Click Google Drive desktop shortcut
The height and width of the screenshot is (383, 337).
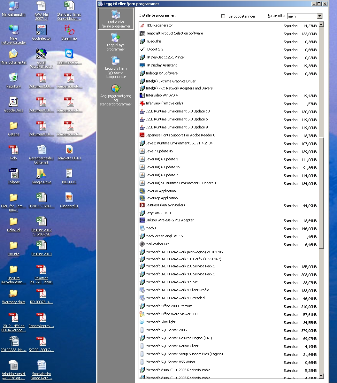42,176
